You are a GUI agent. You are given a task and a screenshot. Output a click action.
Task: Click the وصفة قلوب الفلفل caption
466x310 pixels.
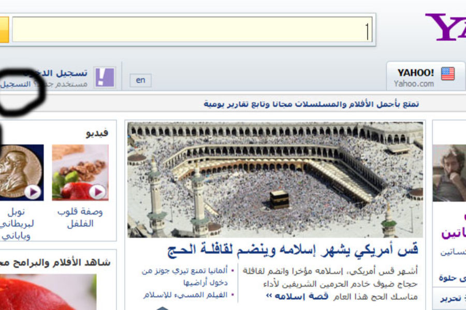point(80,217)
